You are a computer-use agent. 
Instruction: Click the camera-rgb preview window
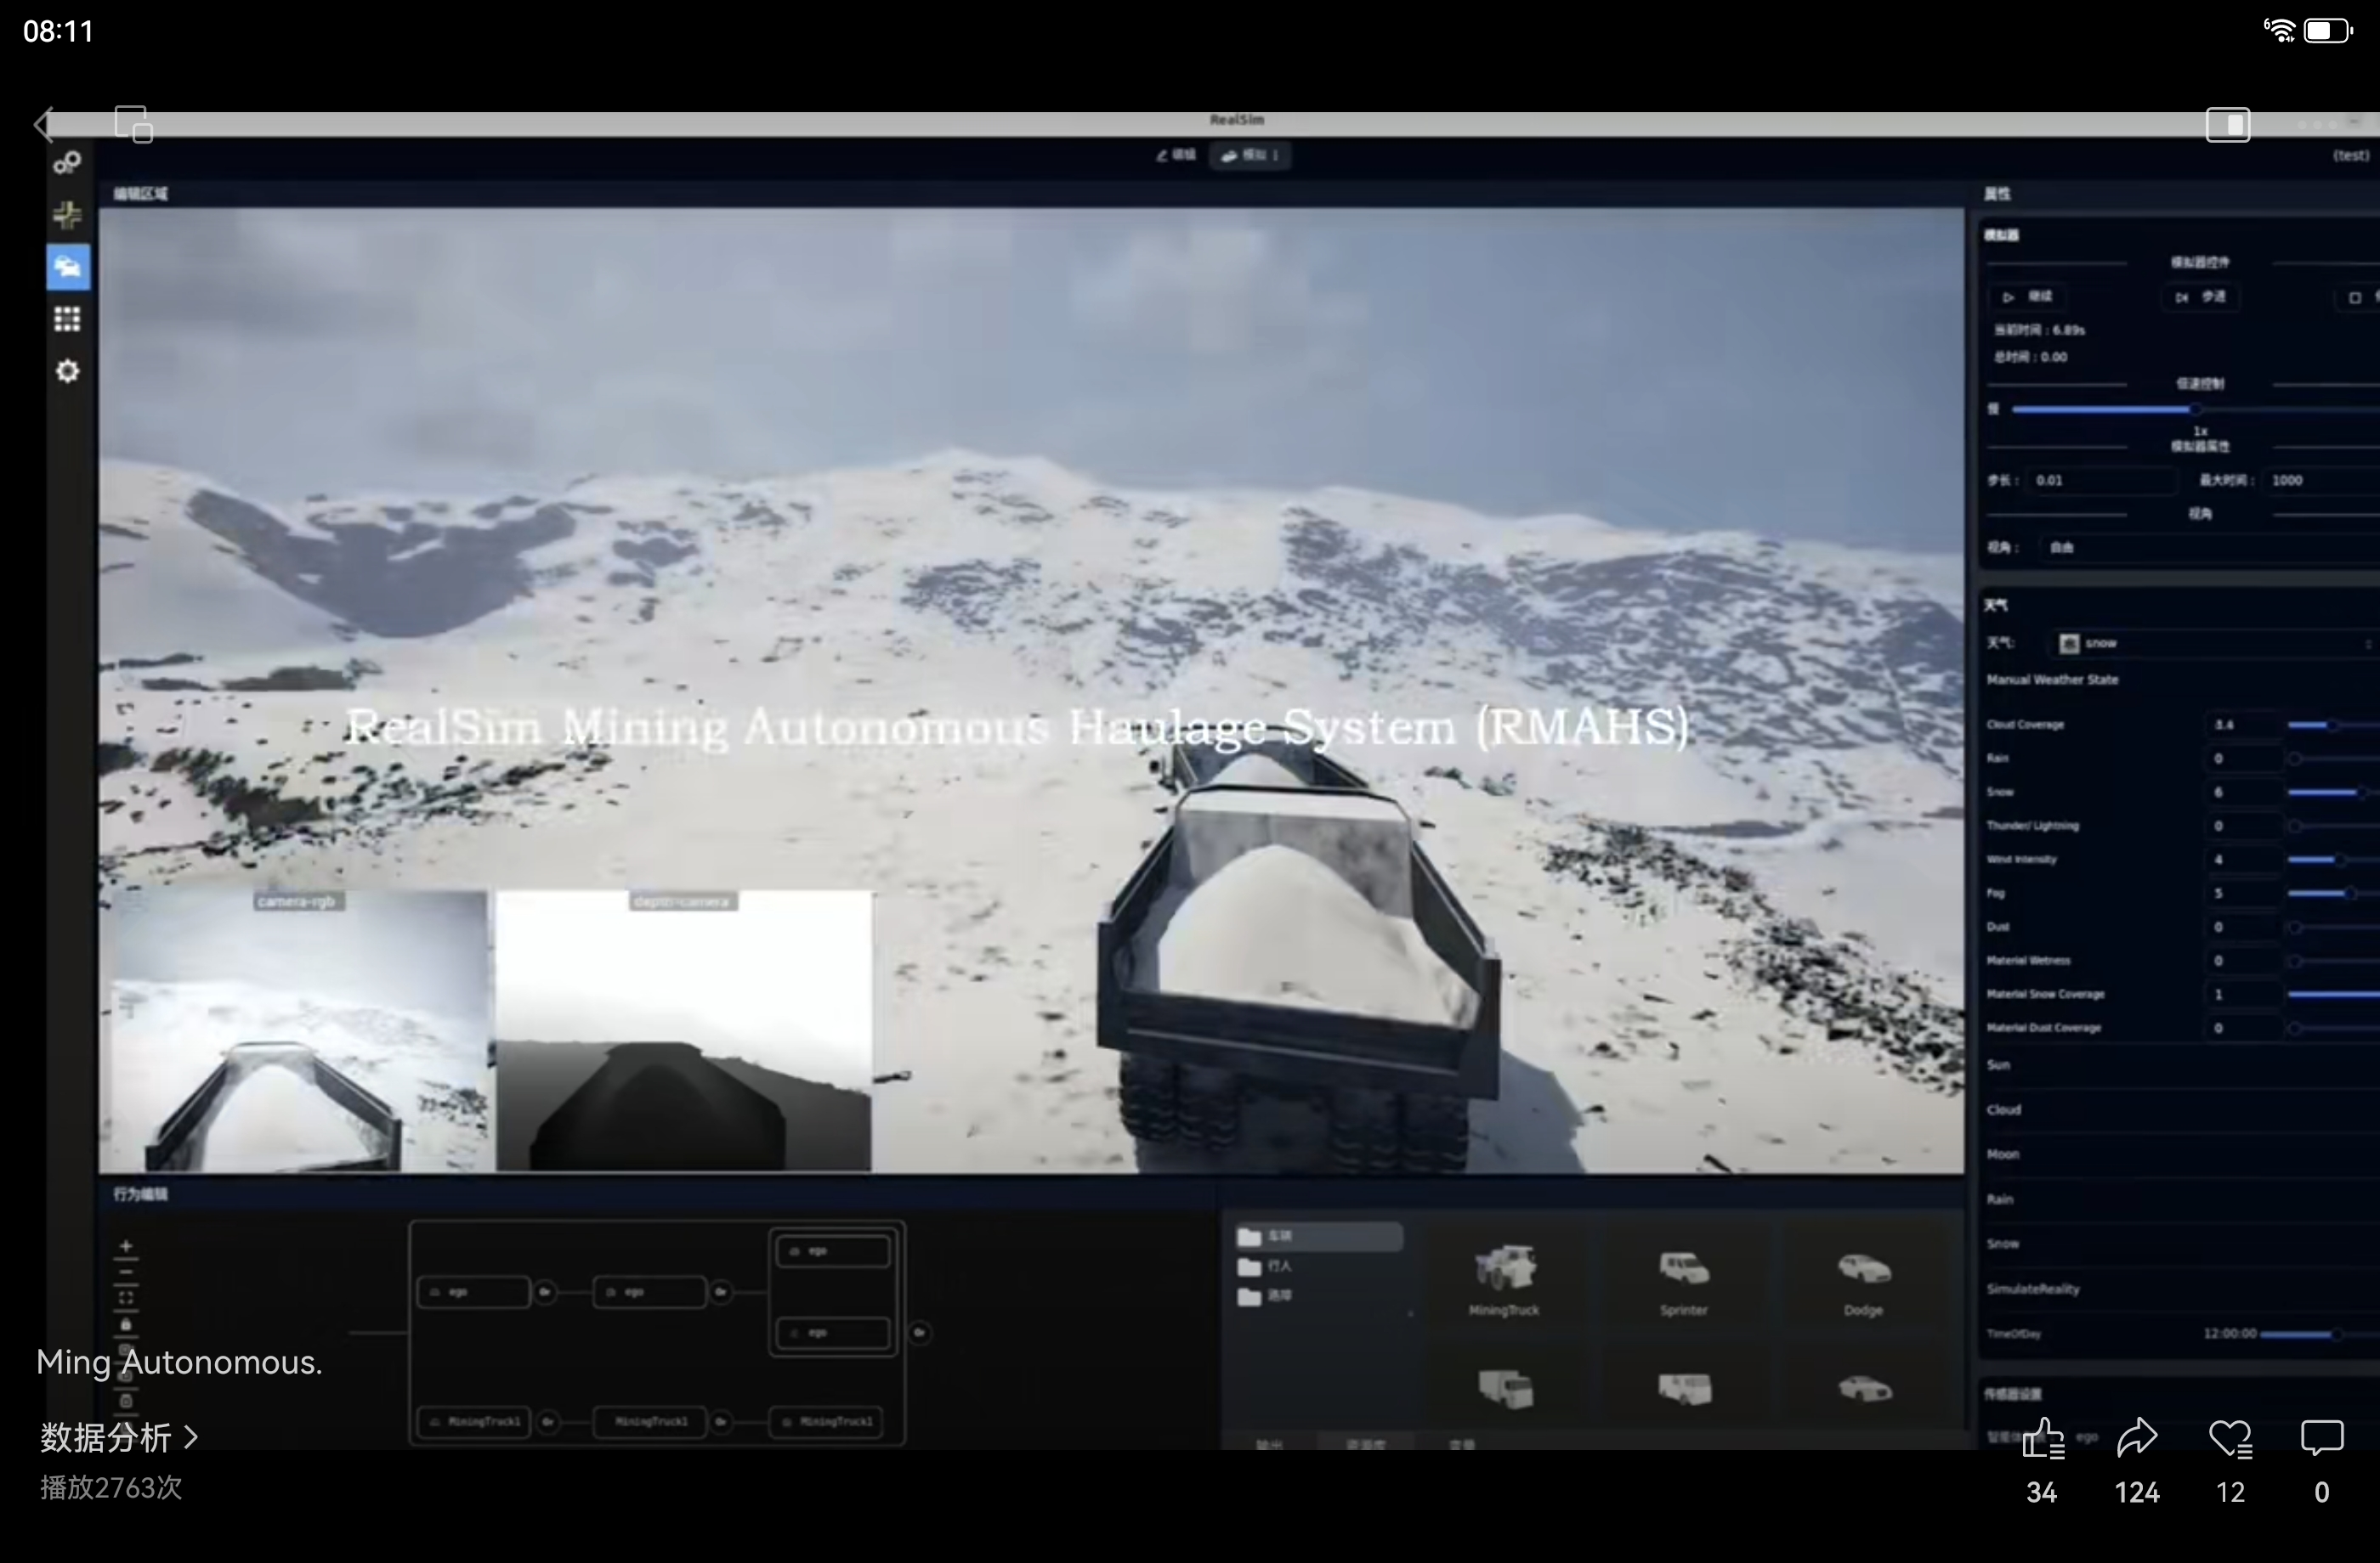[299, 1031]
